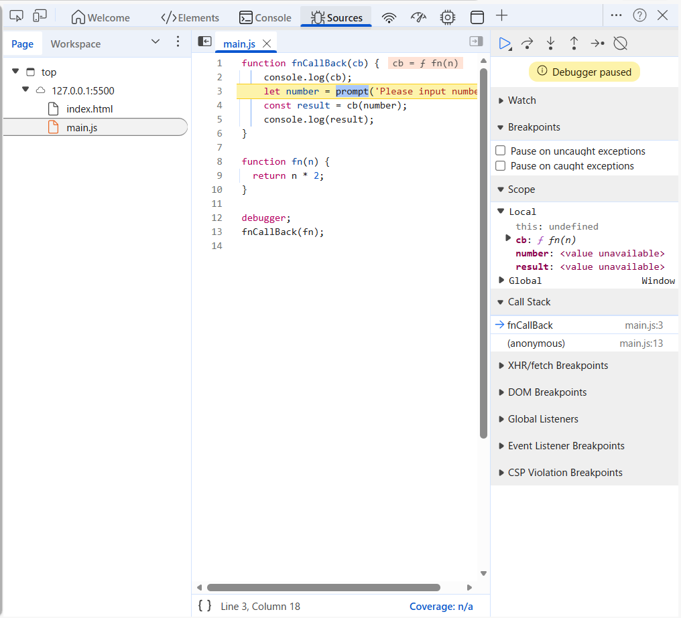Switch to the Console tab
Image resolution: width=681 pixels, height=618 pixels.
coord(265,17)
